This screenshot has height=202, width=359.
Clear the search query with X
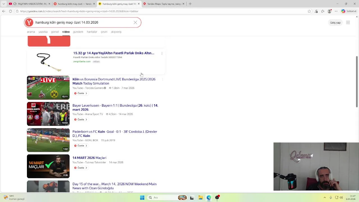pos(135,22)
